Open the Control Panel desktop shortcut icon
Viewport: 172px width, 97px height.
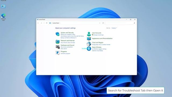tap(3, 6)
